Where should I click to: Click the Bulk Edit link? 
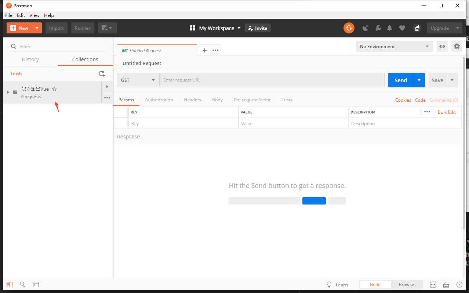pos(447,112)
